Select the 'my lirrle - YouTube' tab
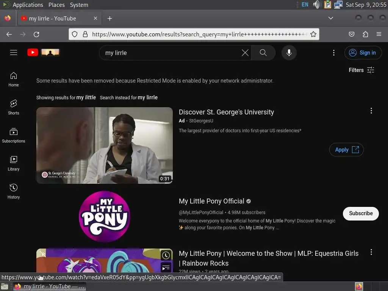Image resolution: width=388 pixels, height=291 pixels. pos(59,18)
